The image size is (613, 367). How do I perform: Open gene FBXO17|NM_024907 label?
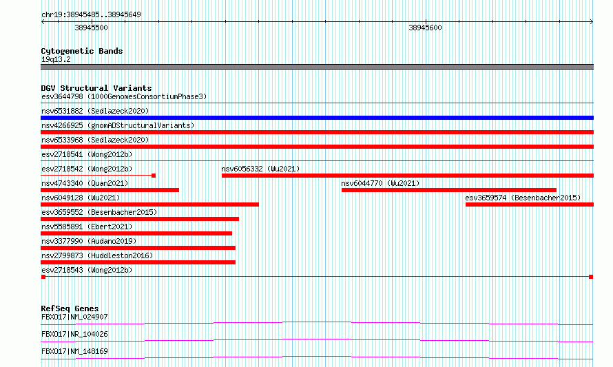74,317
